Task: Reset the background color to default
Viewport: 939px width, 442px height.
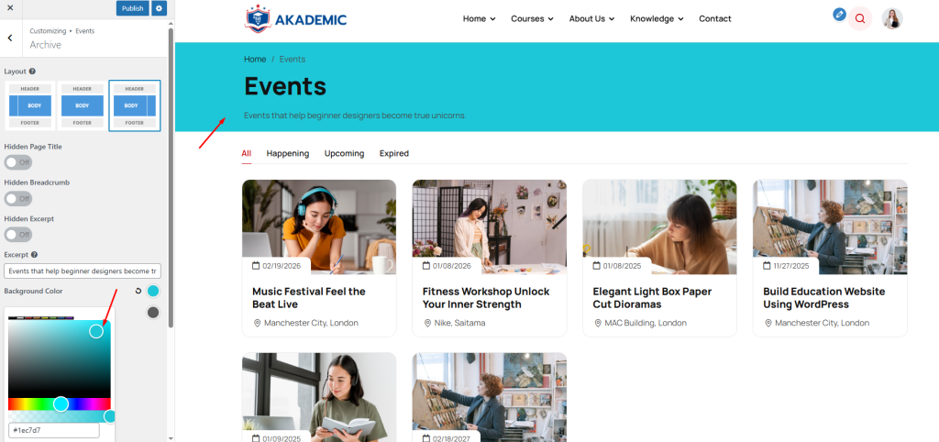Action: (138, 291)
